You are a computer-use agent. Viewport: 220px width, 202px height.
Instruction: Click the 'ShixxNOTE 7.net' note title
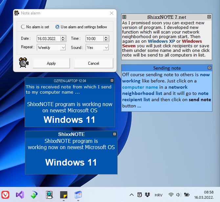(x=166, y=17)
